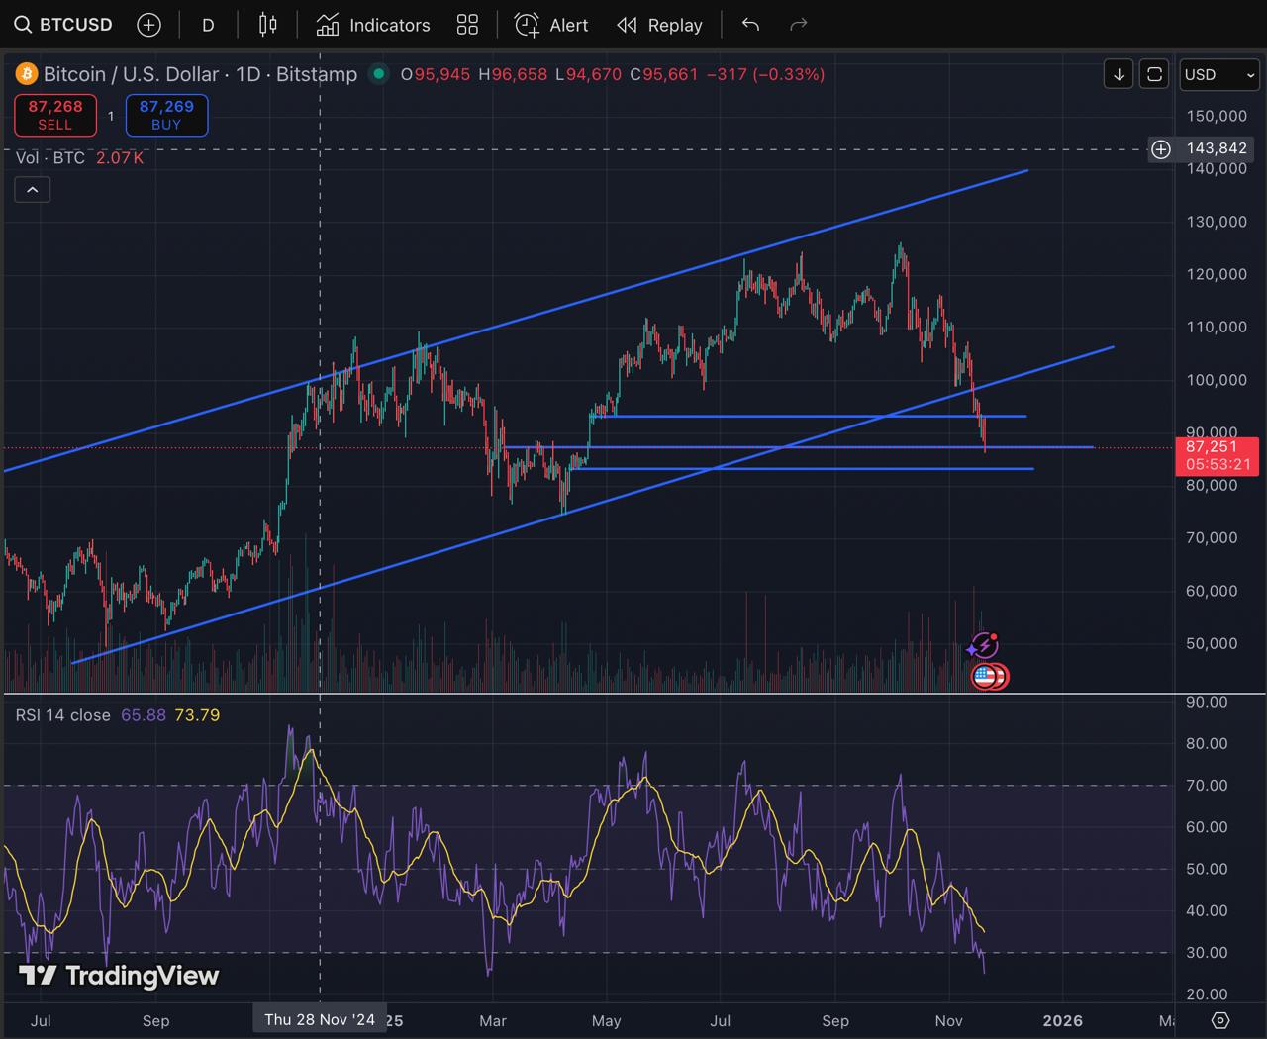Click the down arrow button beside USD
The image size is (1267, 1039).
(x=1119, y=74)
